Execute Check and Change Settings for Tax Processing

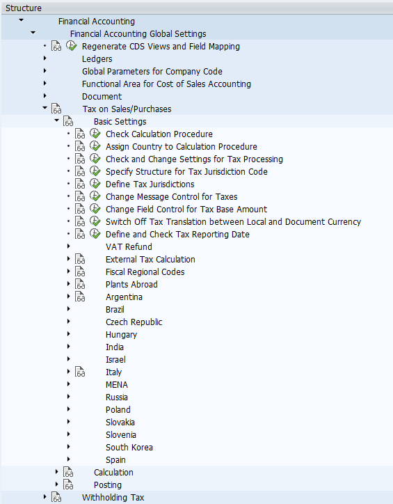pos(95,159)
